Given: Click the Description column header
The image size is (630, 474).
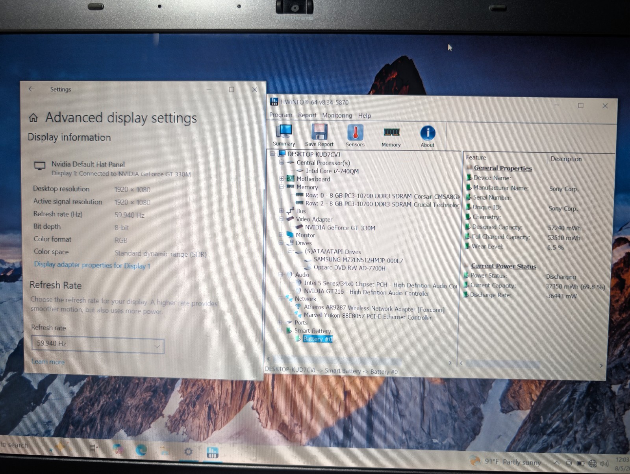Looking at the screenshot, I should [x=566, y=159].
